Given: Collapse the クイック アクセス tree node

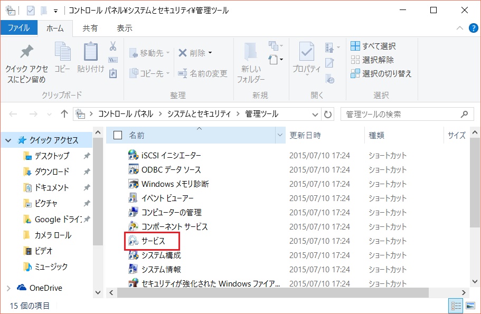Looking at the screenshot, I should point(8,140).
